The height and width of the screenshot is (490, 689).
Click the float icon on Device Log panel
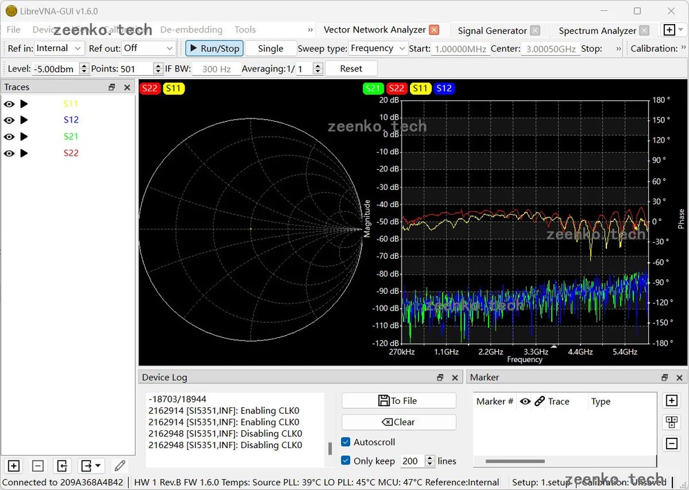440,377
